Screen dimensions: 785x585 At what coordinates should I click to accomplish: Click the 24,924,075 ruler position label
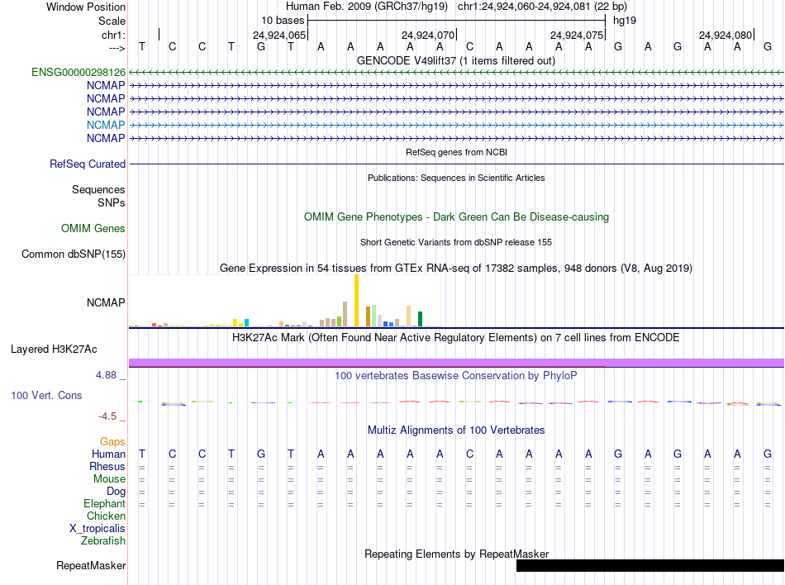tap(577, 35)
